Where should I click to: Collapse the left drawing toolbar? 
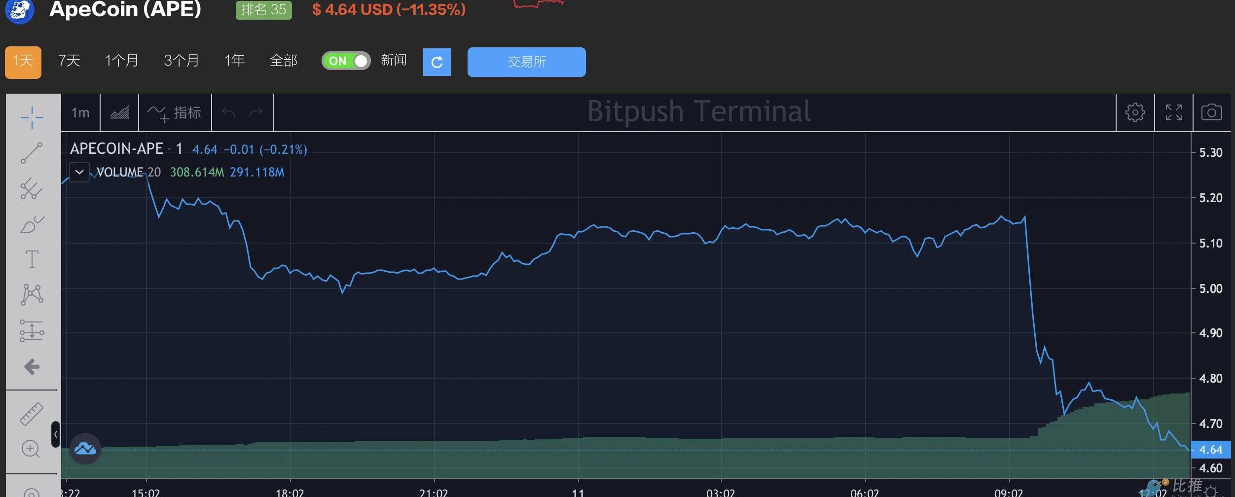(x=56, y=434)
